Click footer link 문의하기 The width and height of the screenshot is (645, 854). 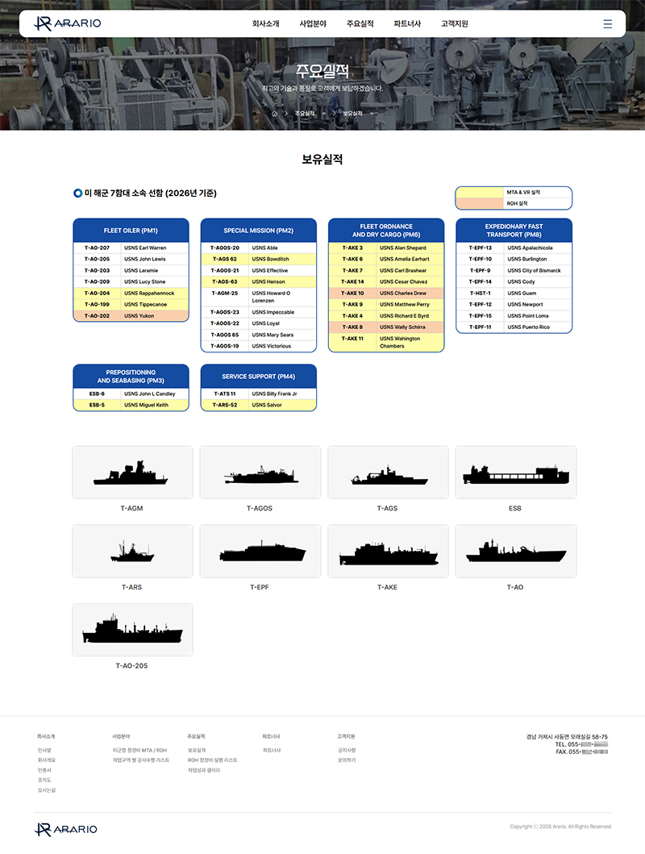(346, 760)
